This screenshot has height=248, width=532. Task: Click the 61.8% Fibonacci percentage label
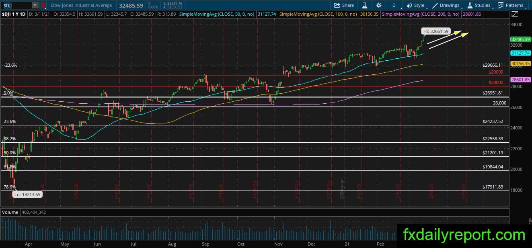(10, 167)
